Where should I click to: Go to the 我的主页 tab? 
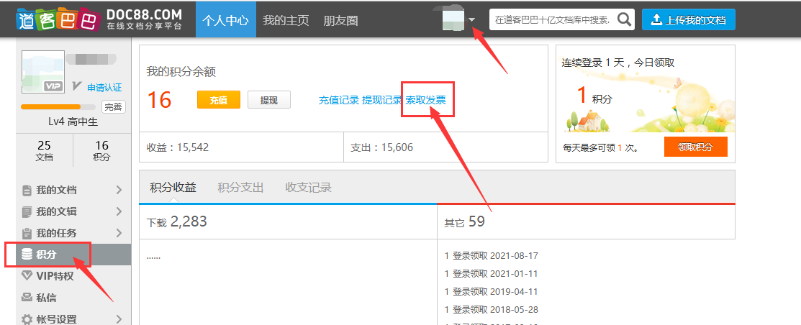click(x=286, y=20)
